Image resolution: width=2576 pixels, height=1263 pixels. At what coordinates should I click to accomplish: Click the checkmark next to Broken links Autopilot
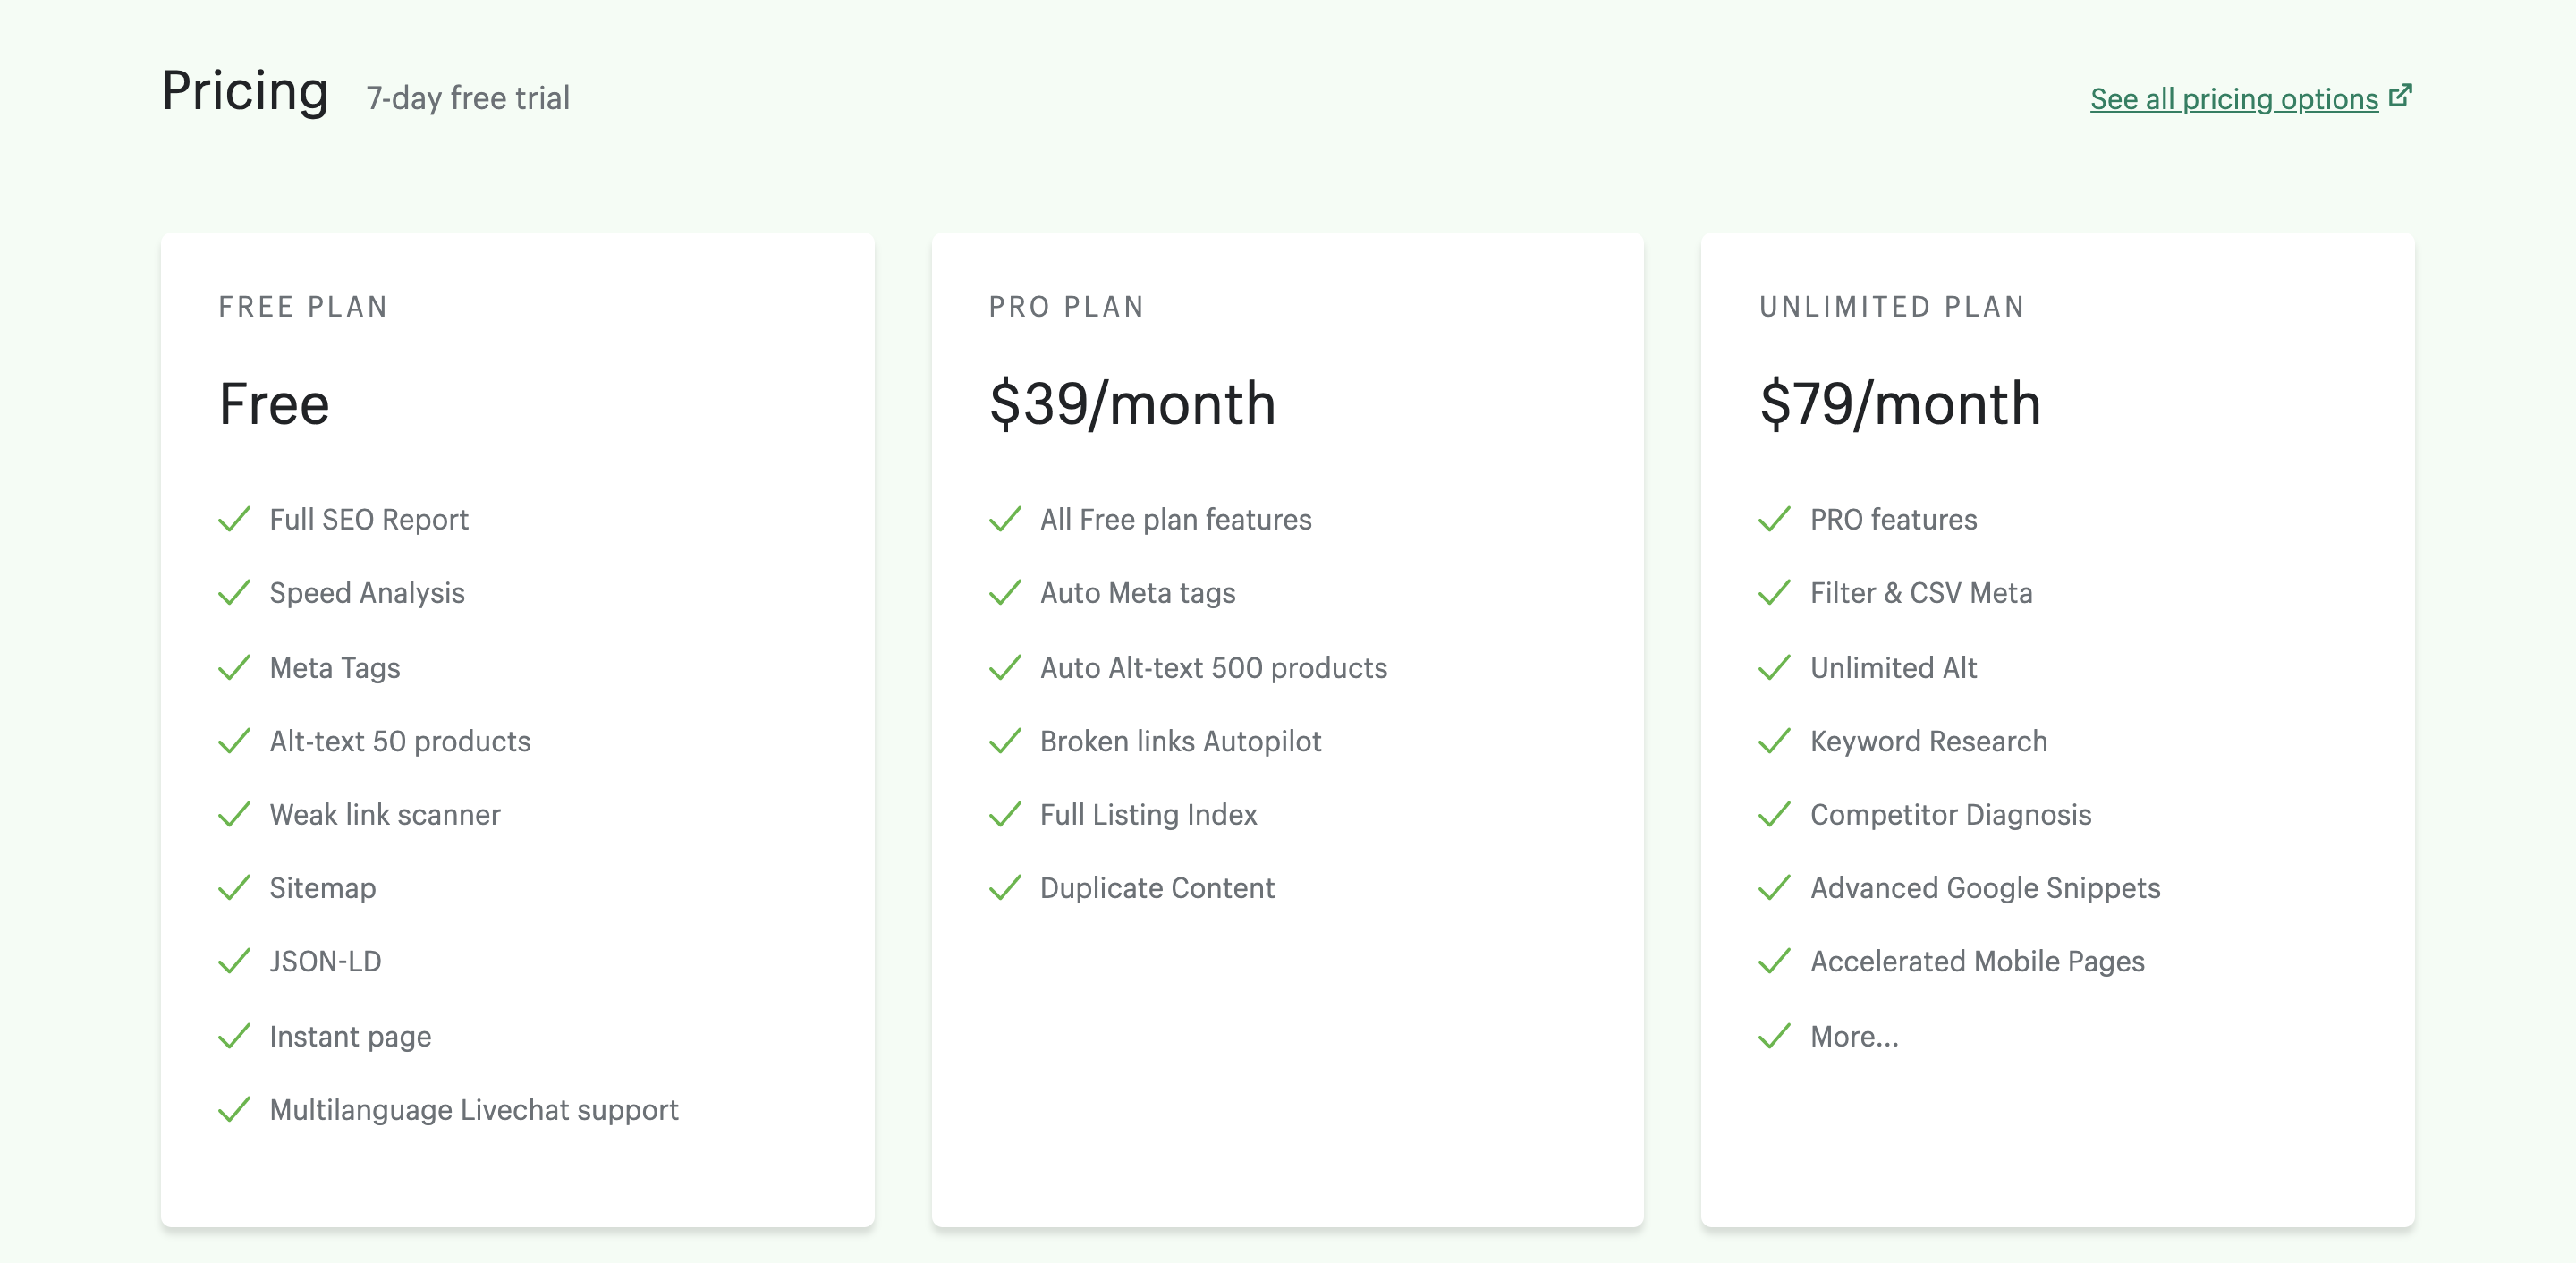[x=1004, y=741]
